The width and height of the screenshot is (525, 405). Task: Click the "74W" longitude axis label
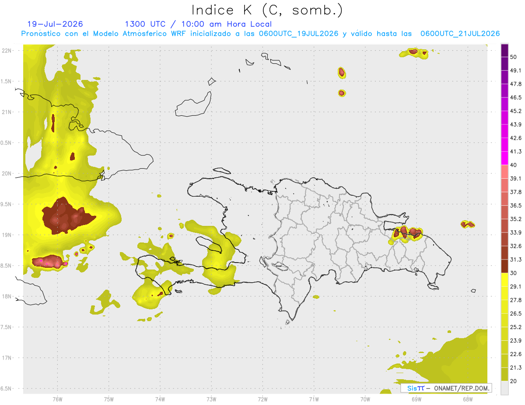160,398
